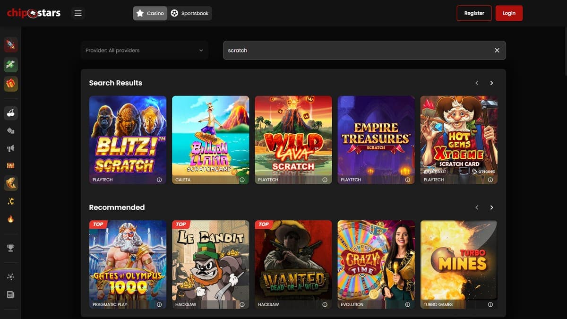Switch to the Casino tab

150,13
